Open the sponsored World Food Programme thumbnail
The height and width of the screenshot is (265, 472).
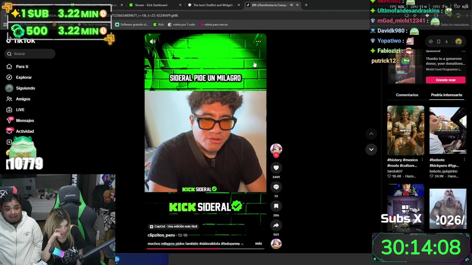[406, 66]
